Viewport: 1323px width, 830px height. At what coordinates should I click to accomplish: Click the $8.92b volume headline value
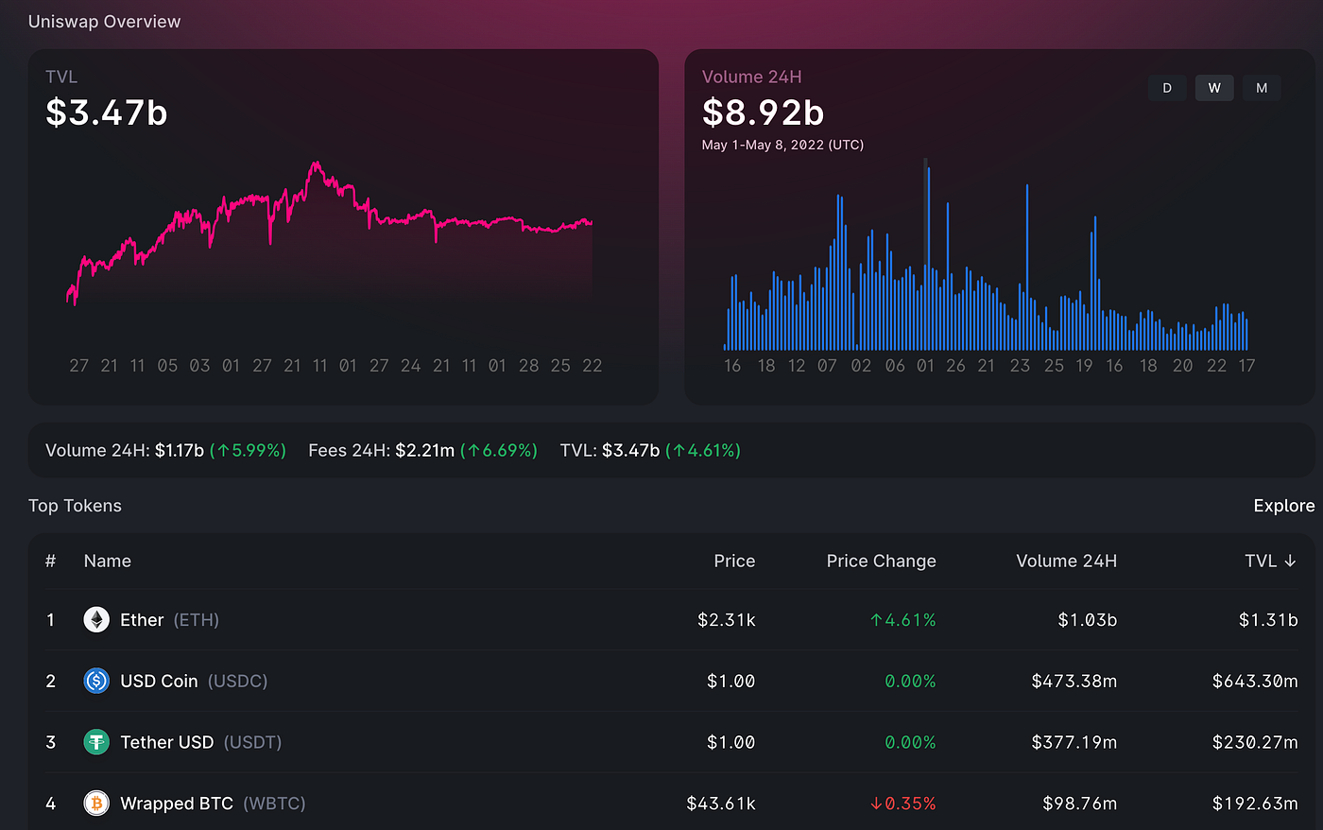pos(764,112)
